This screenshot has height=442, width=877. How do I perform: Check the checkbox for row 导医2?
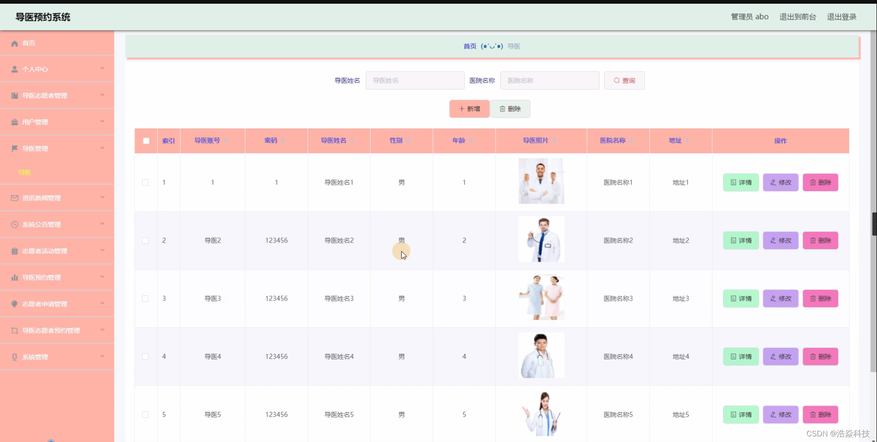tap(145, 240)
